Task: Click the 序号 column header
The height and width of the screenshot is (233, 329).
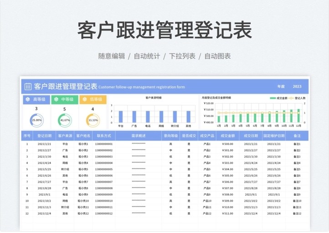Action: 27,136
